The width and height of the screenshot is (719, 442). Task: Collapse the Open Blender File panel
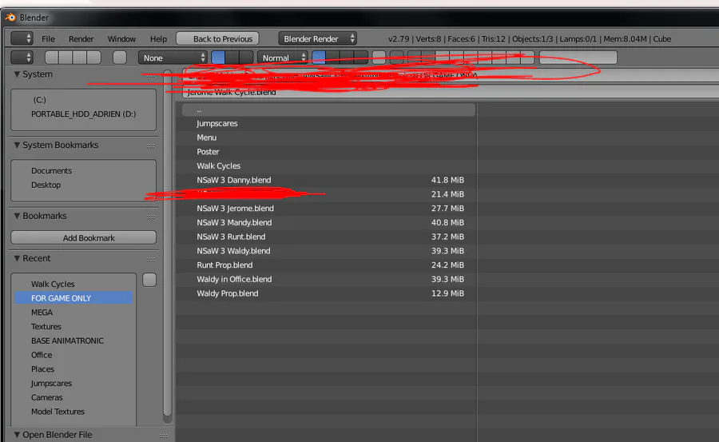pyautogui.click(x=17, y=435)
